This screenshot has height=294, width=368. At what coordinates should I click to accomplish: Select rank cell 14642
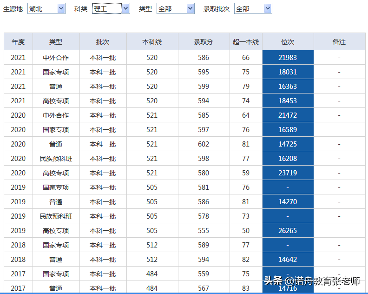(x=288, y=259)
